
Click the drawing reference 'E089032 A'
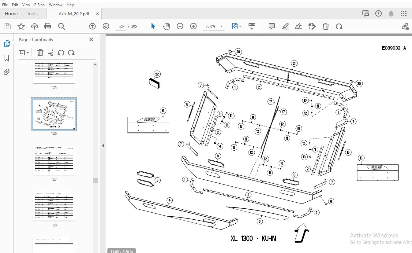(394, 48)
